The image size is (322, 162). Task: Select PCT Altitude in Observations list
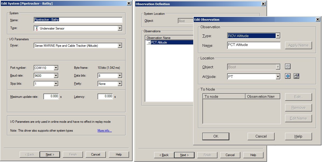[x=170, y=42]
